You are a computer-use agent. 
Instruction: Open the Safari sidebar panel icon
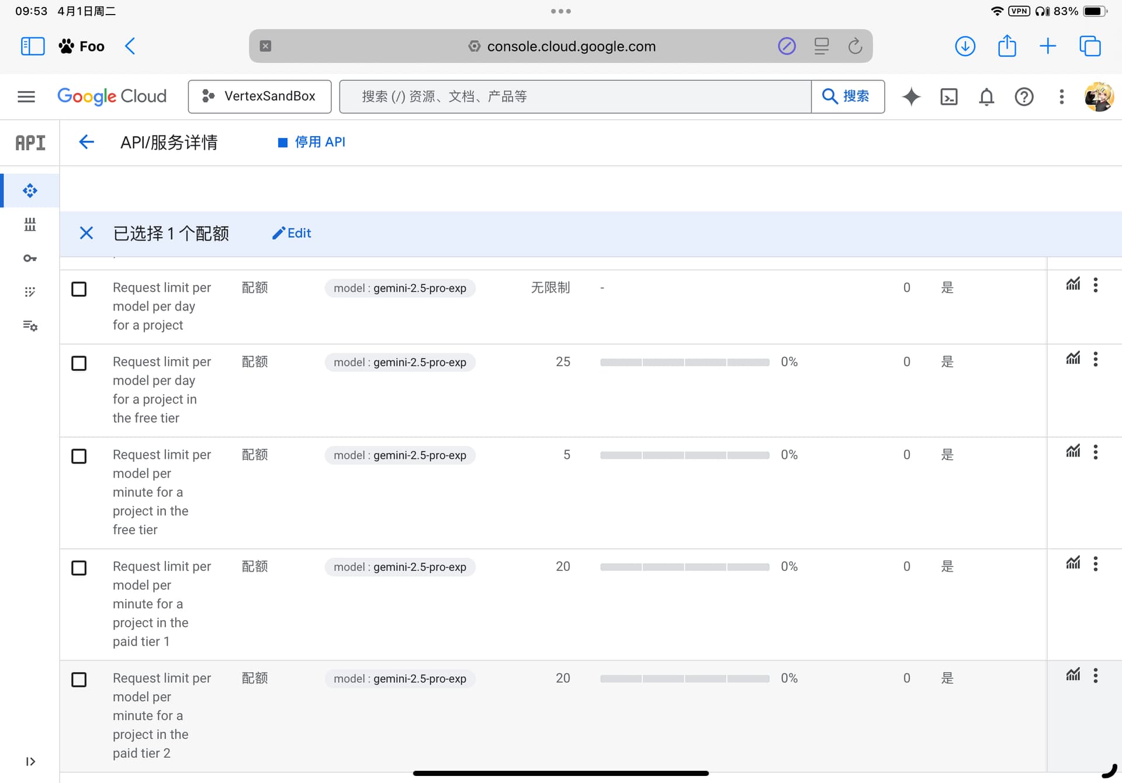tap(33, 46)
